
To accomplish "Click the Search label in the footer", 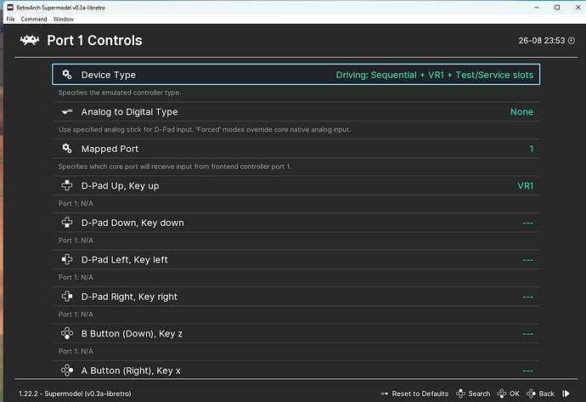I will click(479, 394).
